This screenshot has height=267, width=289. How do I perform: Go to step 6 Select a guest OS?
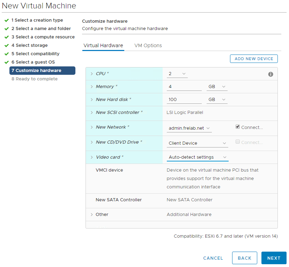tap(33, 62)
